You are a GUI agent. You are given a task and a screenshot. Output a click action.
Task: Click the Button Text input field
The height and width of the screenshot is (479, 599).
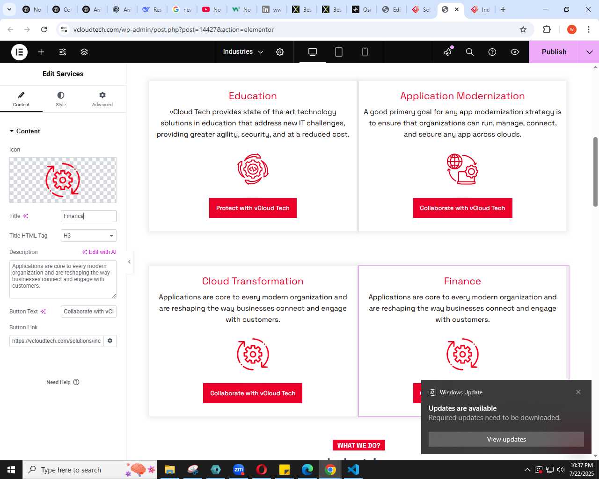88,312
